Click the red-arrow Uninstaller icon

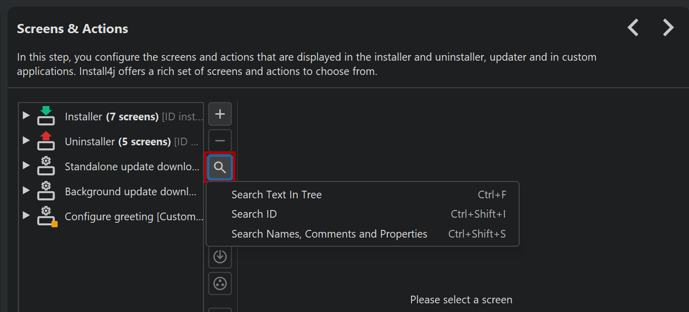(46, 141)
